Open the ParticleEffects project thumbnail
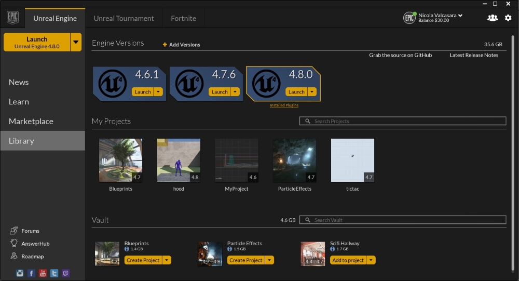The height and width of the screenshot is (281, 519). [295, 160]
